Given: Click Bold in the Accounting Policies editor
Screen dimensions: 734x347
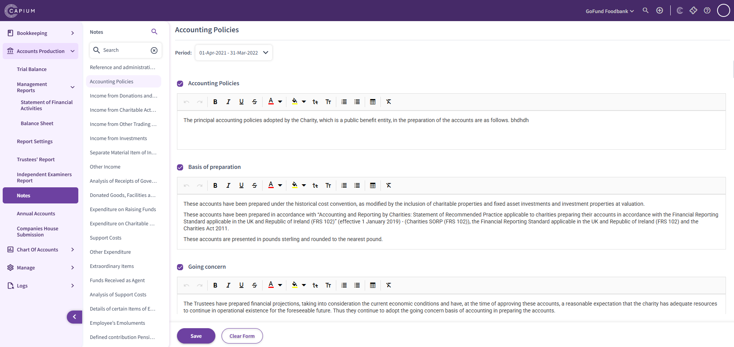Looking at the screenshot, I should 215,102.
